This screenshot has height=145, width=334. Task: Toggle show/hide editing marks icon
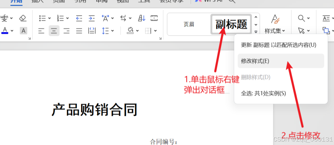pos(154,18)
